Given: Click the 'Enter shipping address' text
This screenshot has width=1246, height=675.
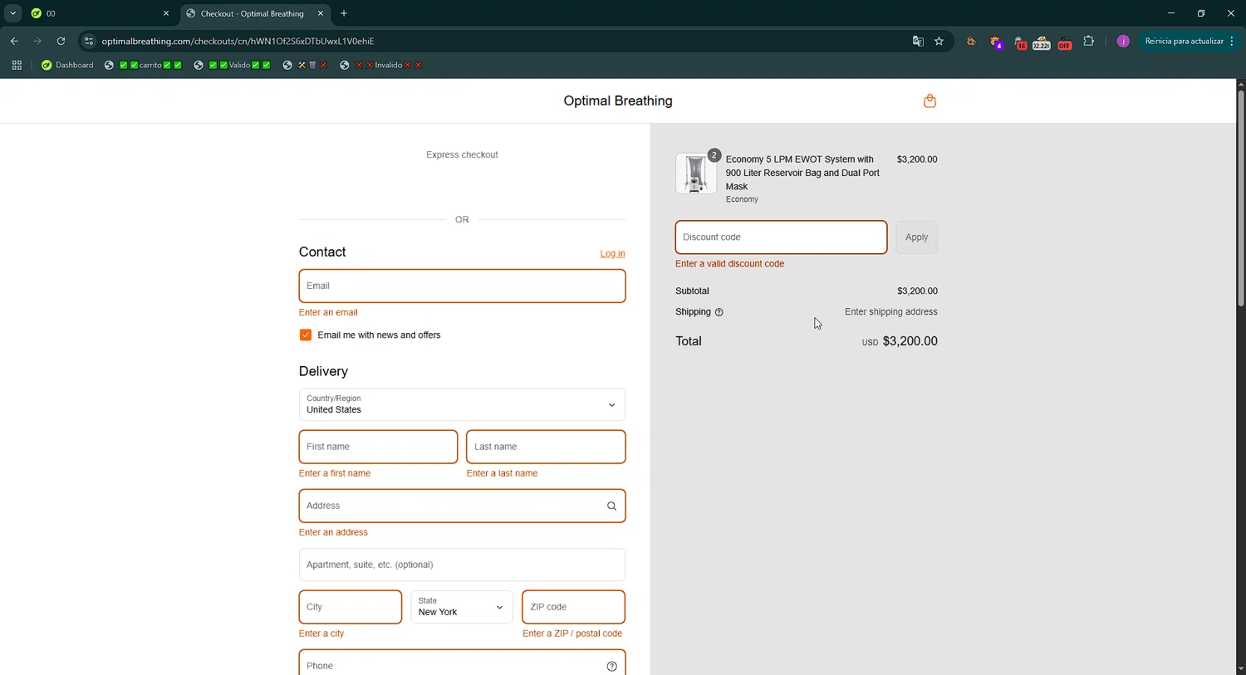Looking at the screenshot, I should 890,312.
